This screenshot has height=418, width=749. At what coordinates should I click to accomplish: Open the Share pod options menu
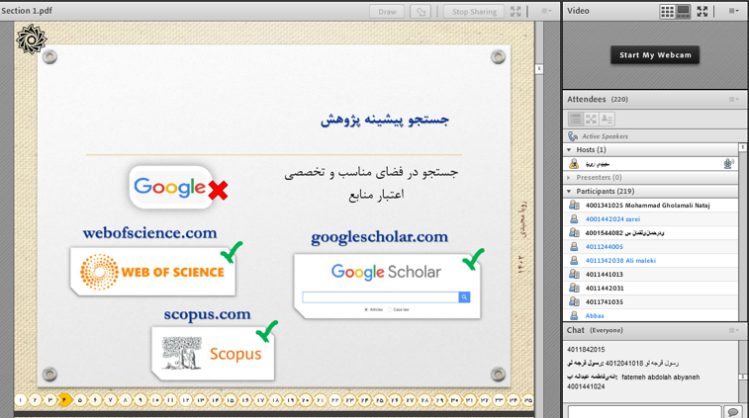tap(546, 12)
